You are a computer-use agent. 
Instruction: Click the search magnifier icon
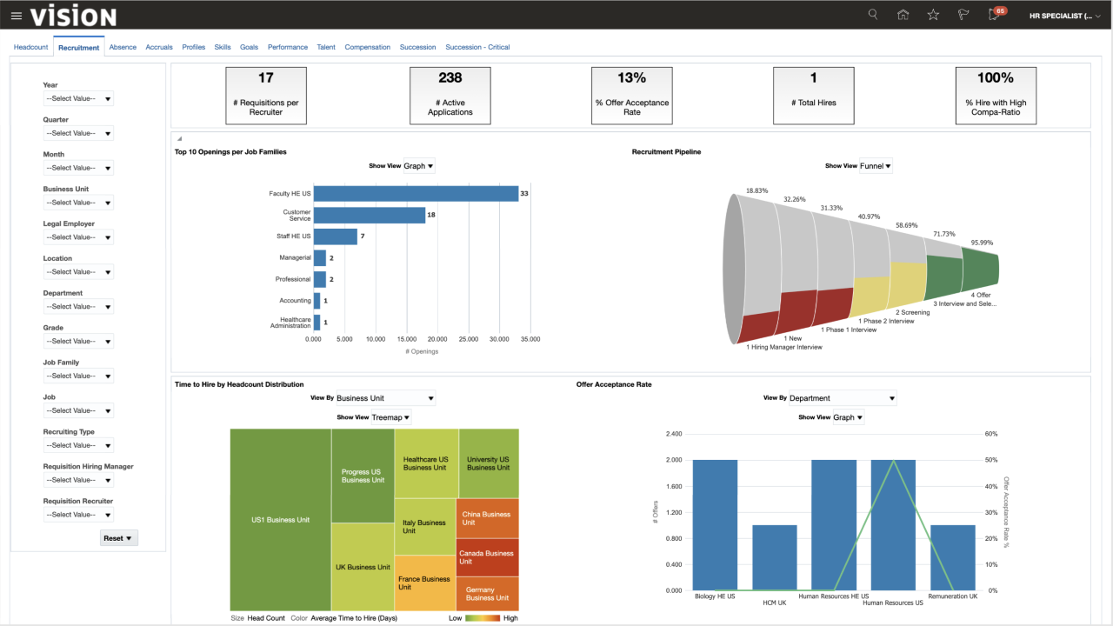(x=873, y=15)
